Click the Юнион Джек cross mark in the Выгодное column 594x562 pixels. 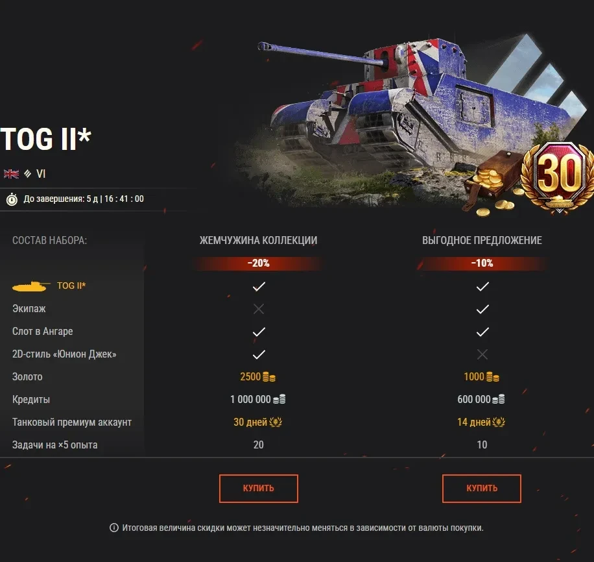482,354
